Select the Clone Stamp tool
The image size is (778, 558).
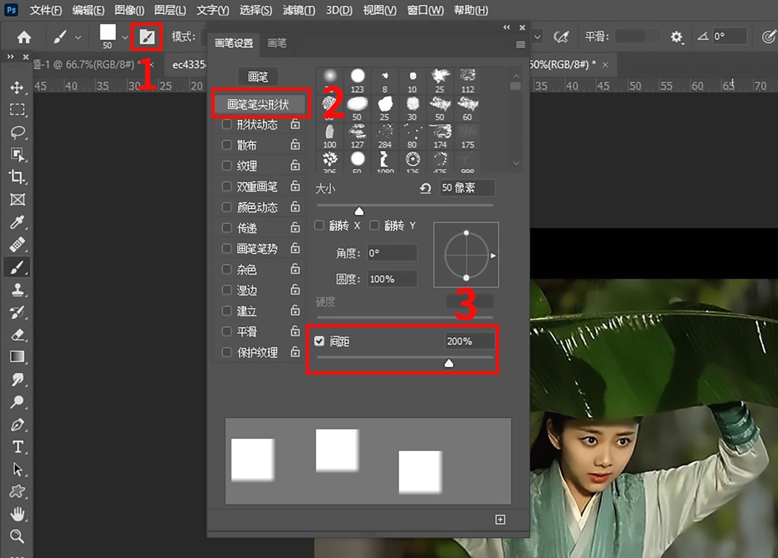tap(18, 290)
